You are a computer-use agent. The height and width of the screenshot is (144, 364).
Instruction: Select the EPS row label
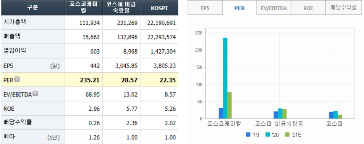coord(8,66)
